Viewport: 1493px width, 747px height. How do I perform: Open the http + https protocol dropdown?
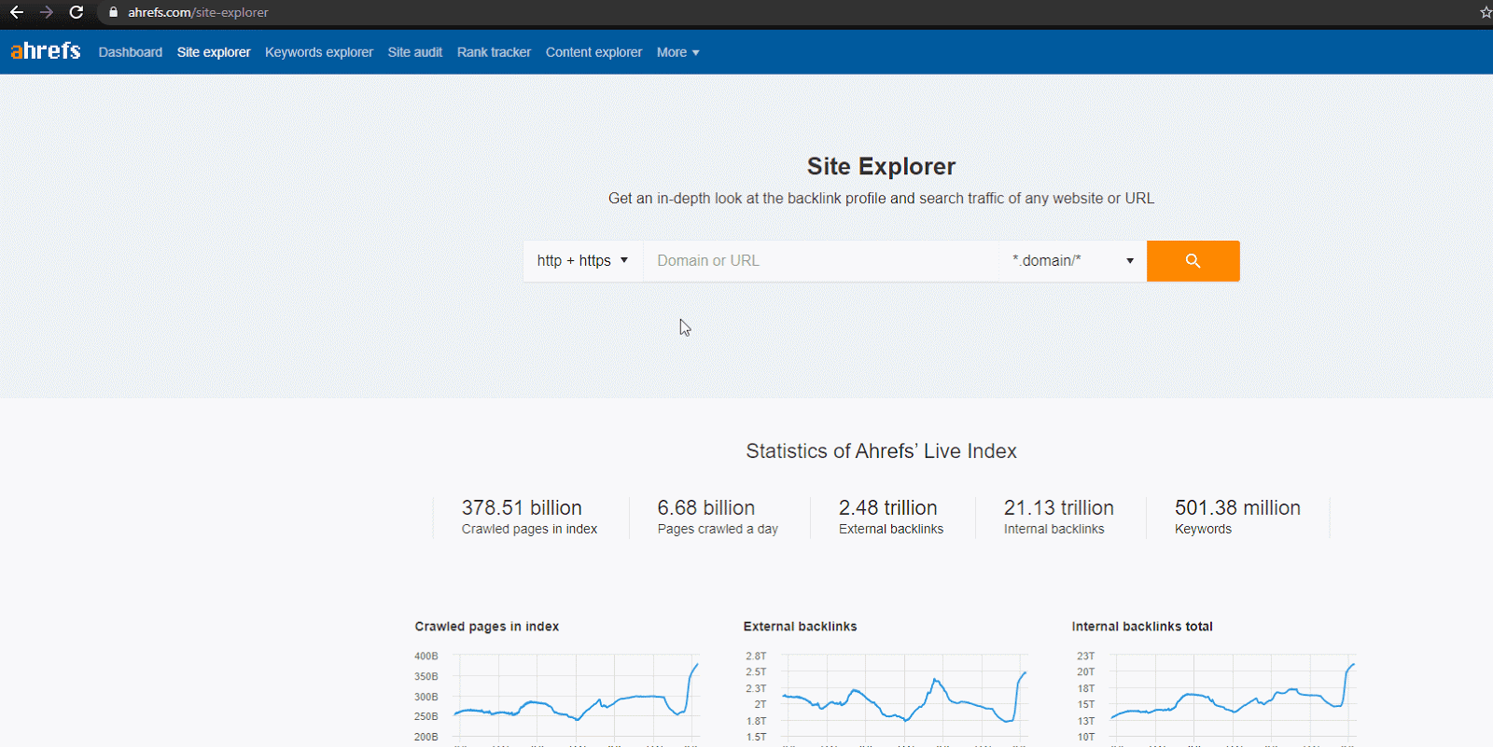[x=582, y=261]
